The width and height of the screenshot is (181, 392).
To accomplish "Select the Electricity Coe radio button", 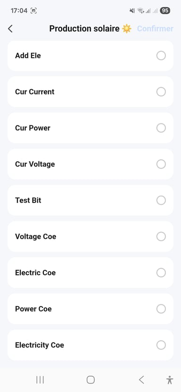I will [x=161, y=345].
